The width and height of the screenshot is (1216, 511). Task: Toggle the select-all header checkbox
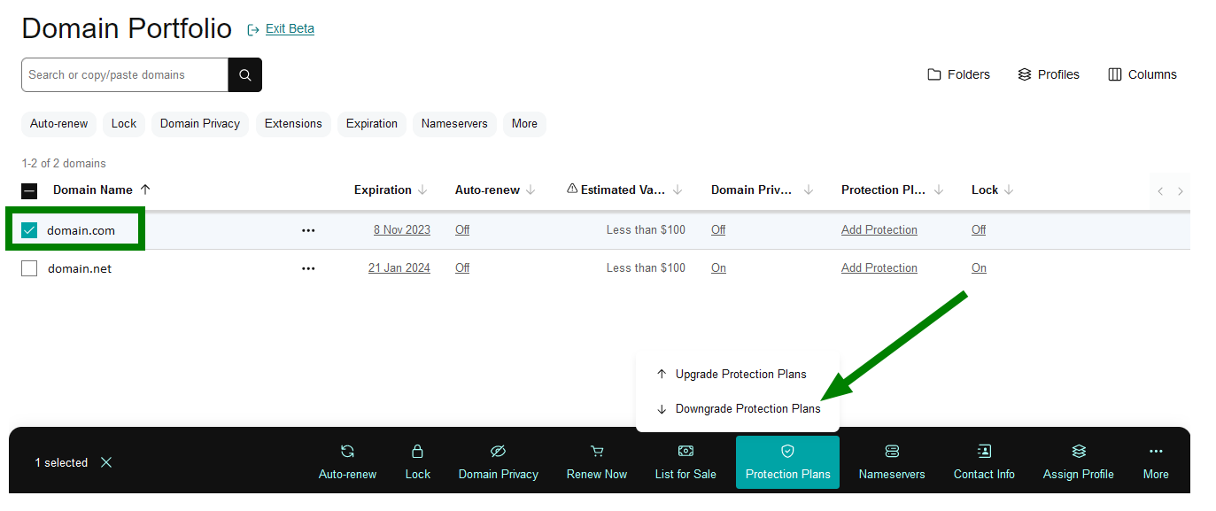29,190
